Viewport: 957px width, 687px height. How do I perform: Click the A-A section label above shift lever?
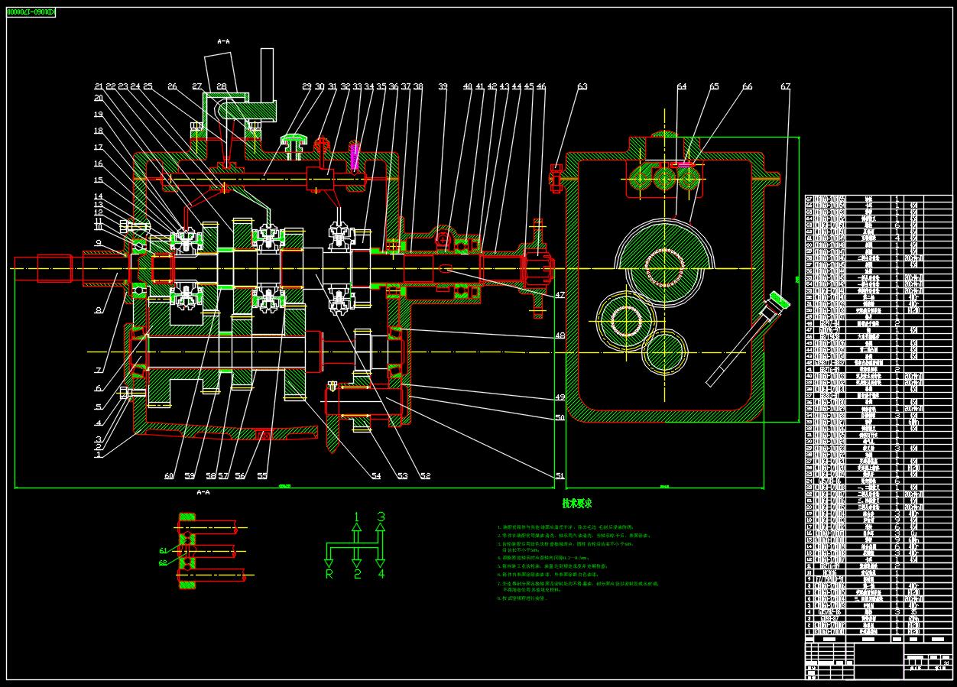[x=224, y=41]
